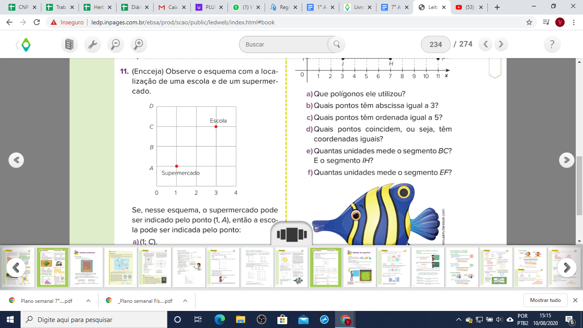Open the Chrome three-dot menu

pyautogui.click(x=574, y=22)
